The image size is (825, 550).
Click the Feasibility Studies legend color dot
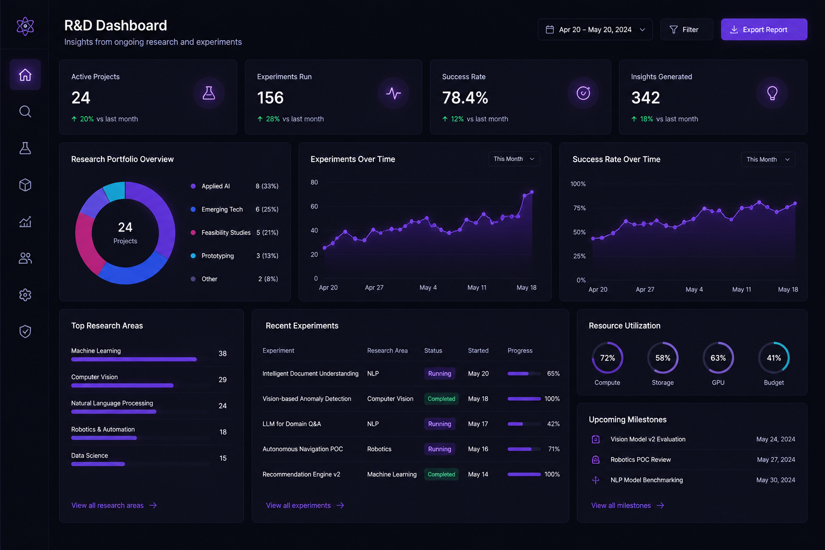(x=193, y=233)
